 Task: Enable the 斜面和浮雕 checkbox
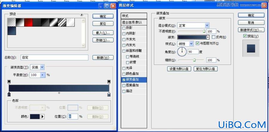point(124,51)
